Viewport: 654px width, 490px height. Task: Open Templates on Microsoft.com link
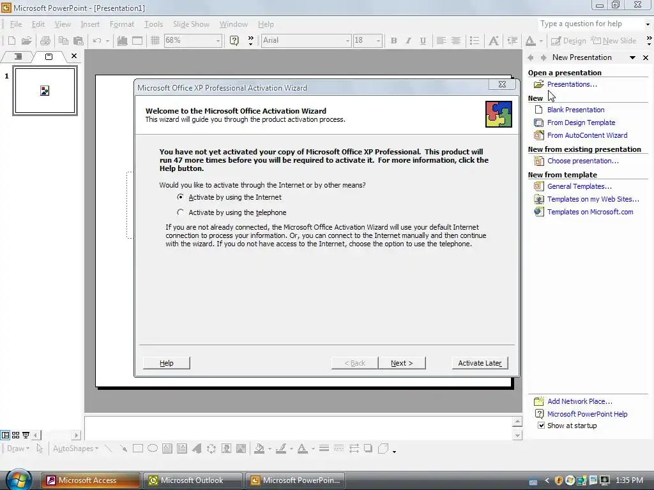590,212
